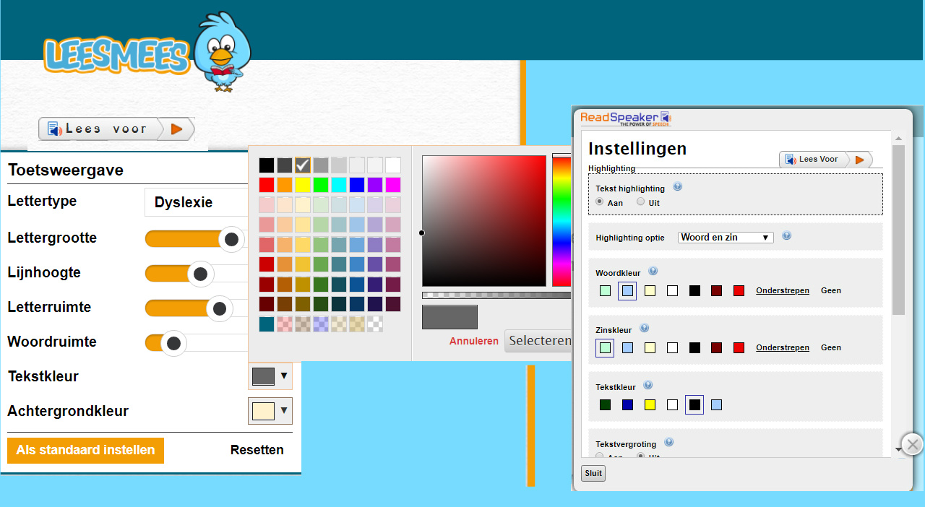Viewport: 925px width, 507px height.
Task: Click the play arrow beside 'Lees voor' under the Leesmees logo
Action: tap(176, 129)
